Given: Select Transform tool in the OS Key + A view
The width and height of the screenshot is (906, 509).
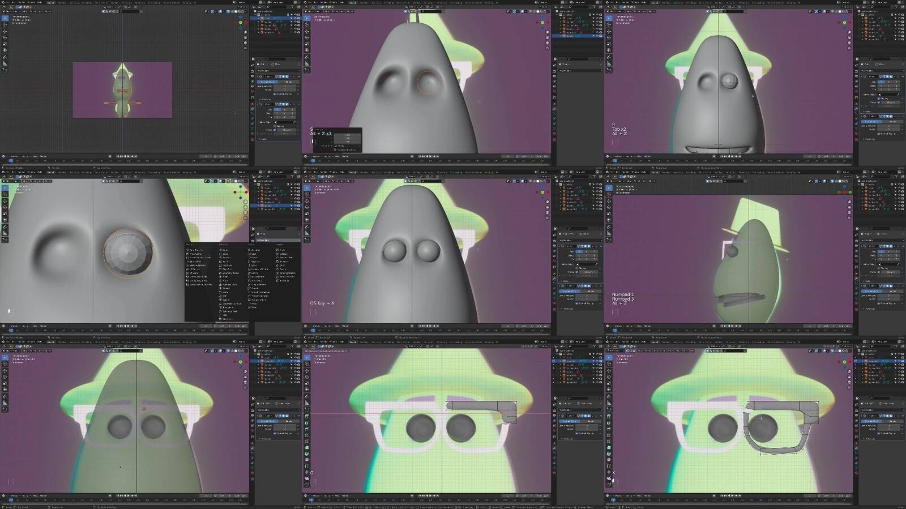Looking at the screenshot, I should [x=307, y=220].
